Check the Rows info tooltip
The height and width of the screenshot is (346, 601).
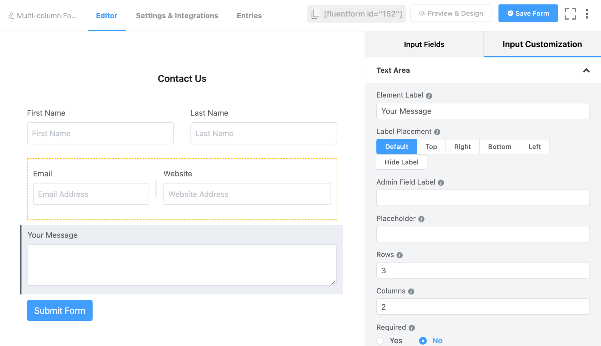click(x=399, y=255)
